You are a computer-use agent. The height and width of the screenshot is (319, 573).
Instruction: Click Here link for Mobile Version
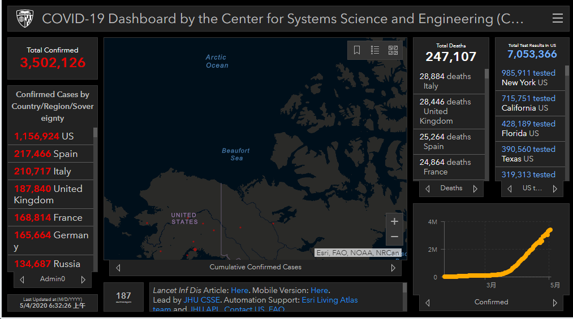(319, 290)
